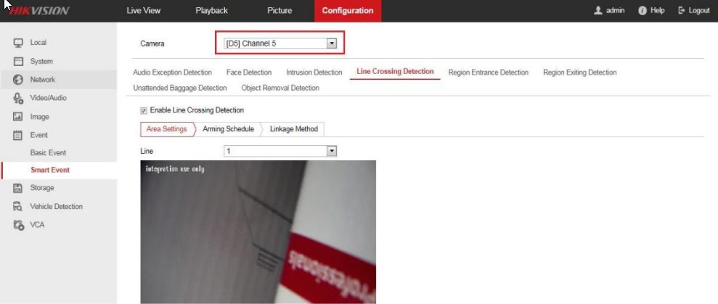Expand the Line number dropdown

[x=332, y=151]
